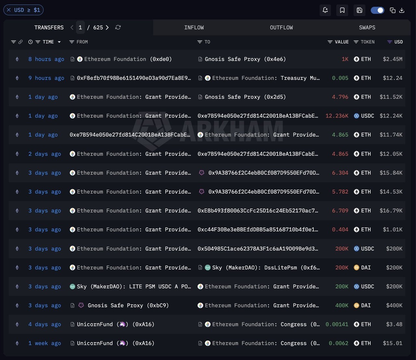Click Ethereum chain icon of 1 week ago row
This screenshot has width=416, height=360.
point(17,343)
